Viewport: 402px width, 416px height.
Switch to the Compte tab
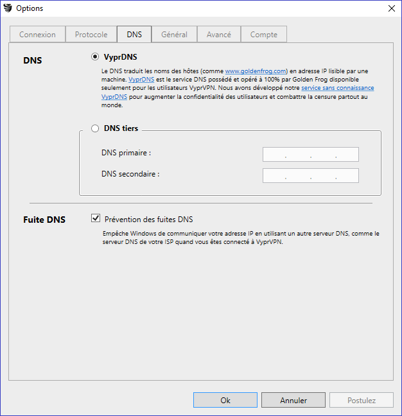(263, 34)
